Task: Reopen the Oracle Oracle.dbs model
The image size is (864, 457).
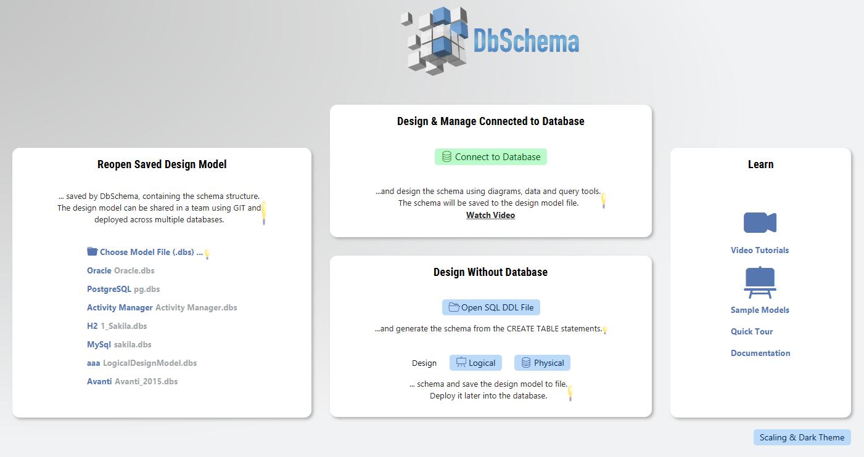Action: pyautogui.click(x=121, y=270)
